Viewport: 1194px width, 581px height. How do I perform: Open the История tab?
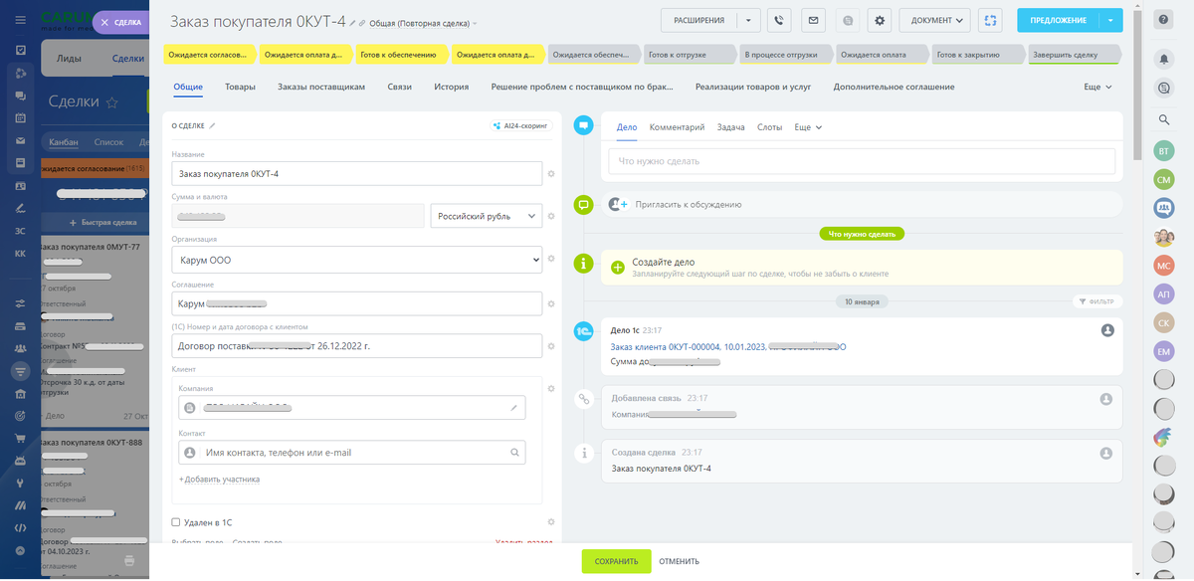tap(451, 87)
